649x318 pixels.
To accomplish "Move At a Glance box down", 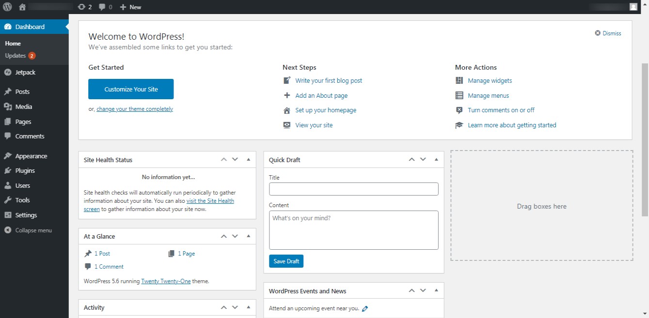I will coord(235,236).
